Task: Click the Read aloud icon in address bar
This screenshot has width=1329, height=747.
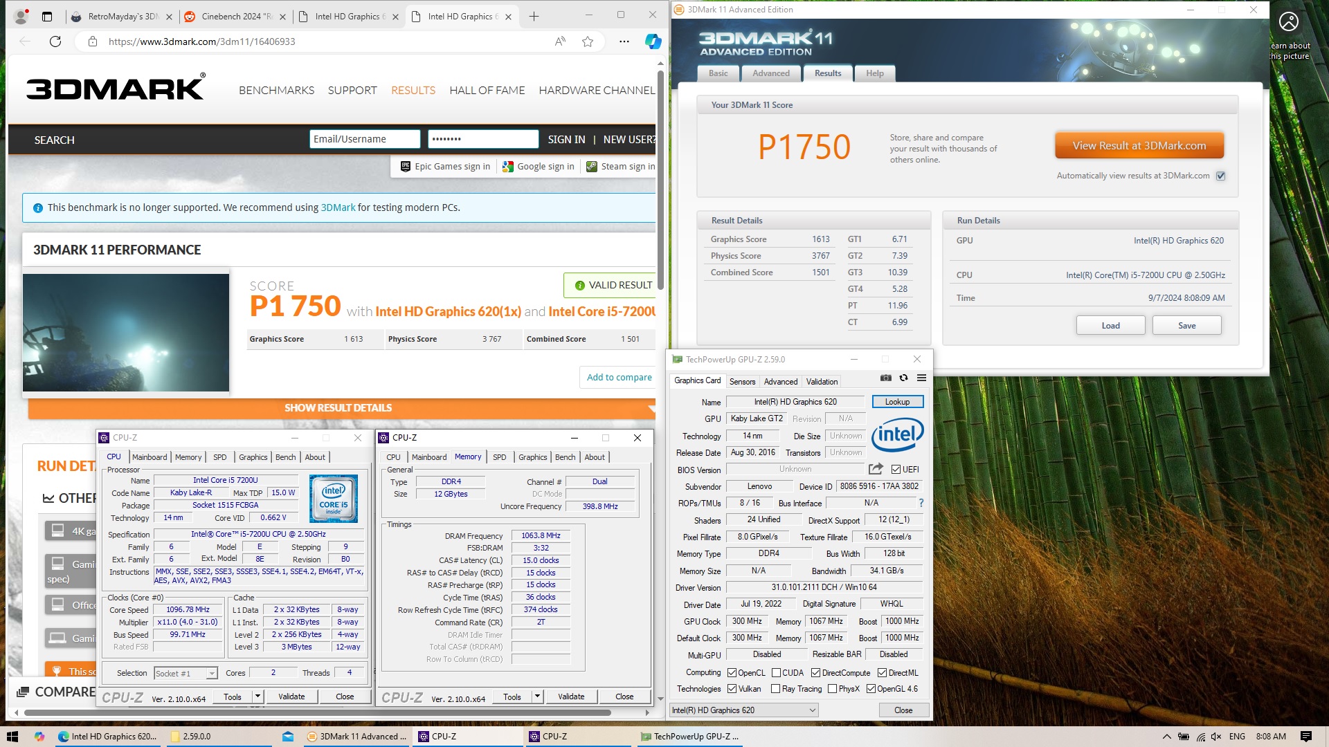Action: [x=560, y=41]
